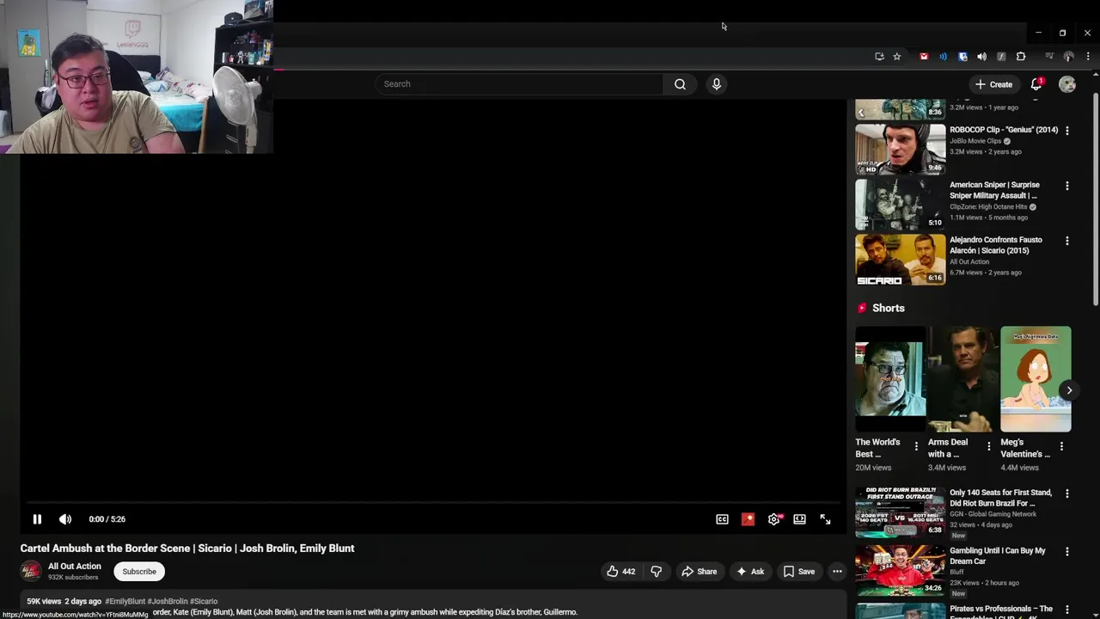
Task: Open the Chrome three-dot menu
Action: 1088,57
